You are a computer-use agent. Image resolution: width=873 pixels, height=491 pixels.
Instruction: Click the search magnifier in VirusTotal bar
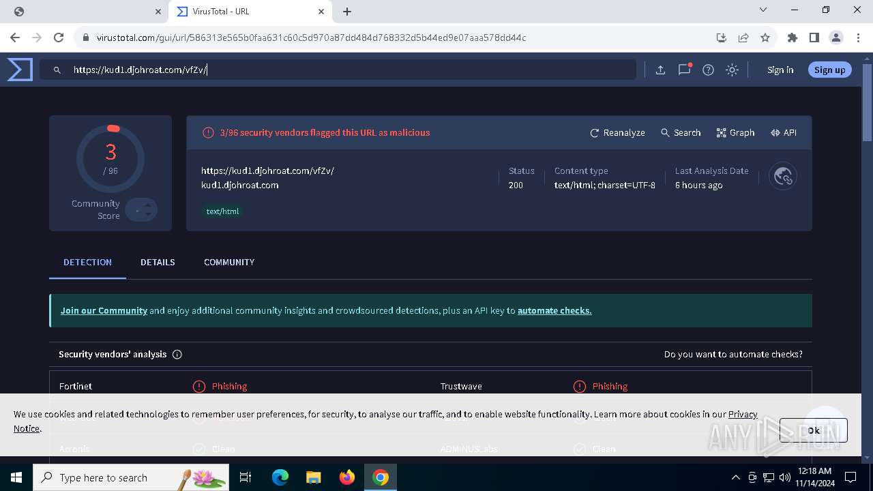tap(57, 70)
